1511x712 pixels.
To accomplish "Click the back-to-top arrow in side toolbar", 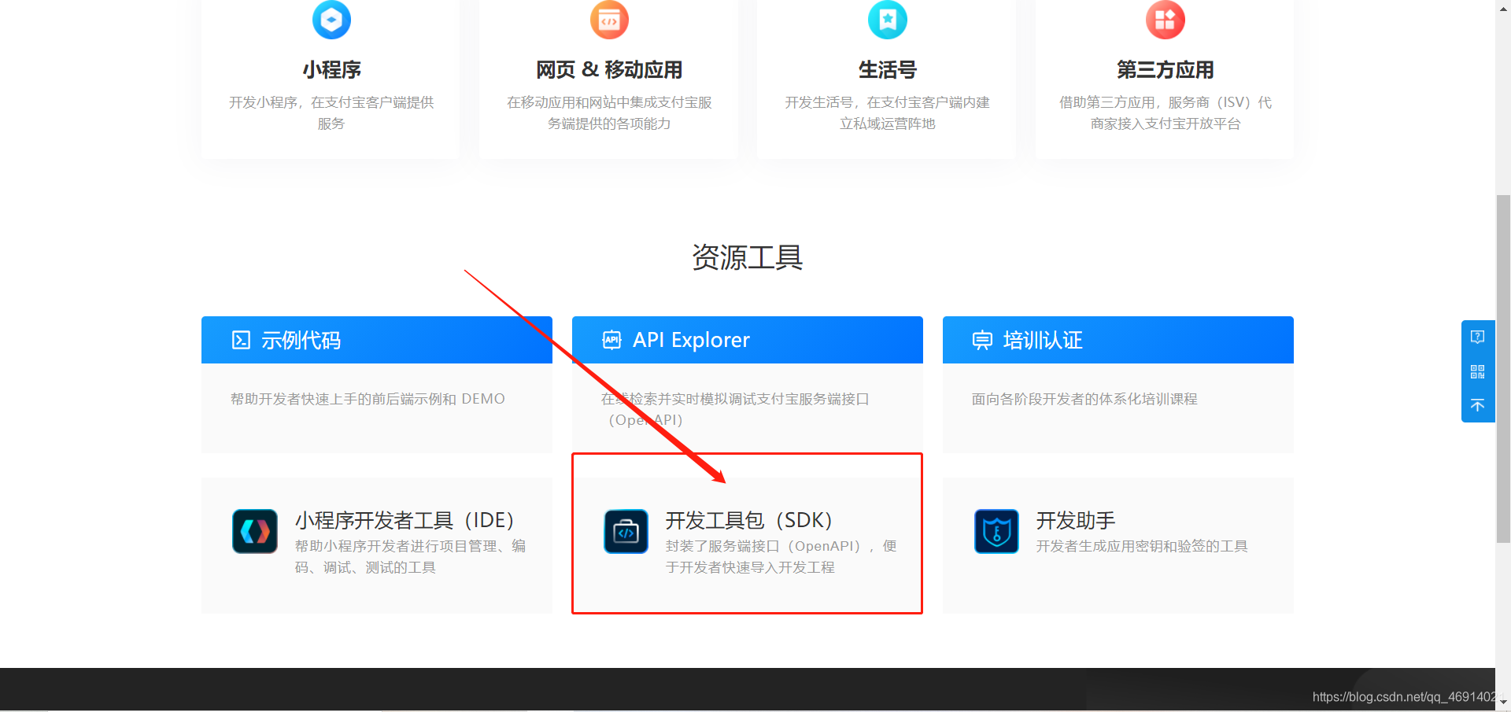I will pyautogui.click(x=1478, y=405).
